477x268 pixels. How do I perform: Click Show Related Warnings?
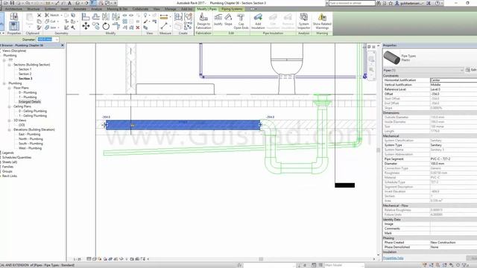coord(322,22)
